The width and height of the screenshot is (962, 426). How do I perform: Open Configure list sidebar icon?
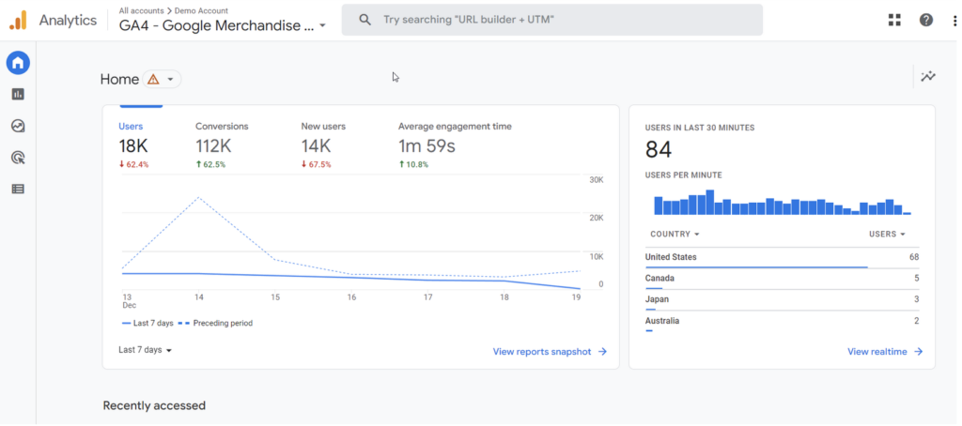(x=18, y=190)
